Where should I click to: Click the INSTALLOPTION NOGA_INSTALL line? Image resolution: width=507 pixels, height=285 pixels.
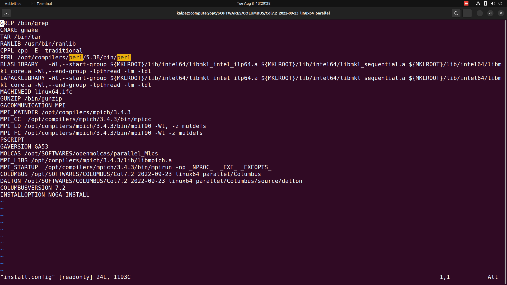tap(45, 195)
